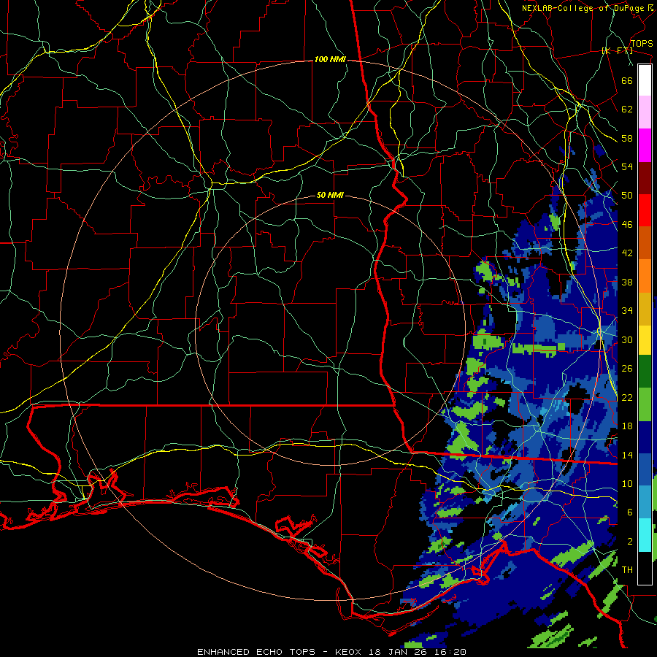Click the "10" legend value
Screen dimensions: 657x657
pyautogui.click(x=627, y=483)
